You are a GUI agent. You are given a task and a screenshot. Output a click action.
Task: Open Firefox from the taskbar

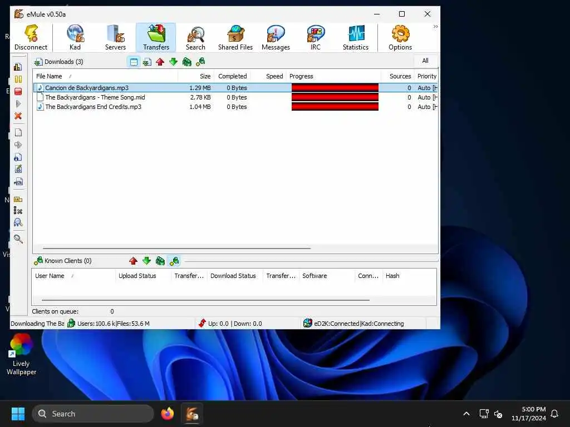pos(168,414)
